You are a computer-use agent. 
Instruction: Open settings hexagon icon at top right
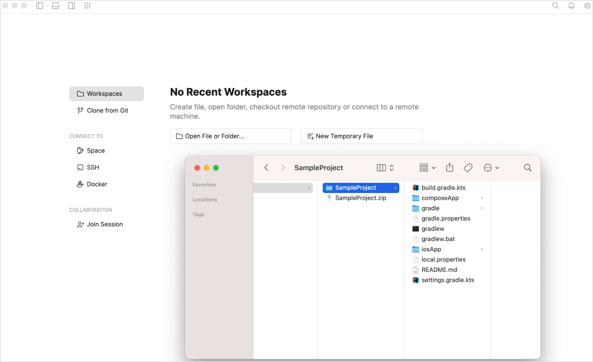pos(587,6)
